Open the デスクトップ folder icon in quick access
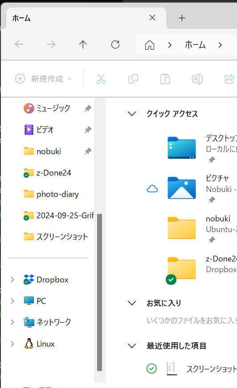The image size is (237, 388). [x=182, y=148]
